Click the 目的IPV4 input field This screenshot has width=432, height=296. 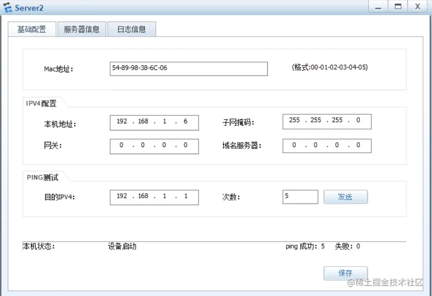(x=154, y=197)
